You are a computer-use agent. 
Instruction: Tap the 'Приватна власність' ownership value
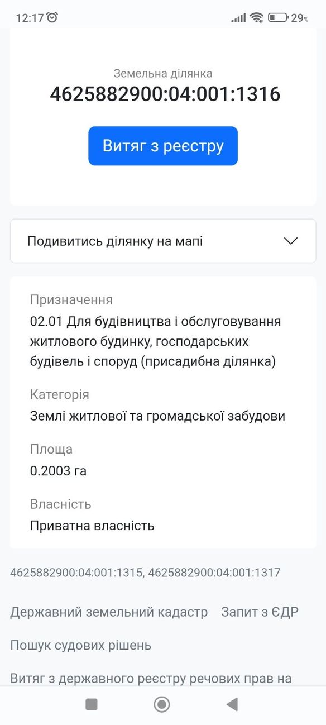(92, 526)
